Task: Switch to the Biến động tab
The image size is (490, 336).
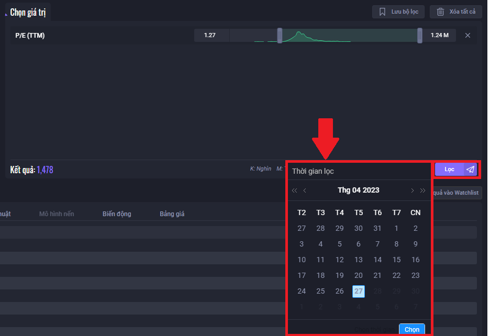Action: [x=117, y=214]
